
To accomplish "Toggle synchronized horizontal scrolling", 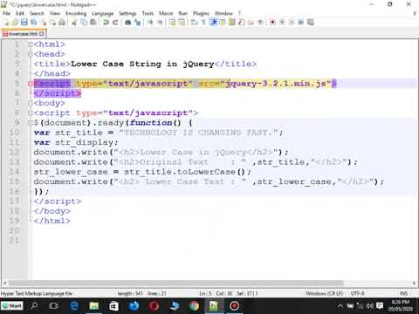I will (x=182, y=23).
